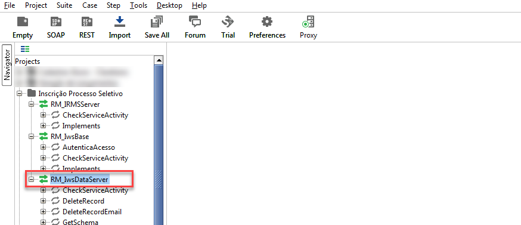Open the Desktop menu

169,5
